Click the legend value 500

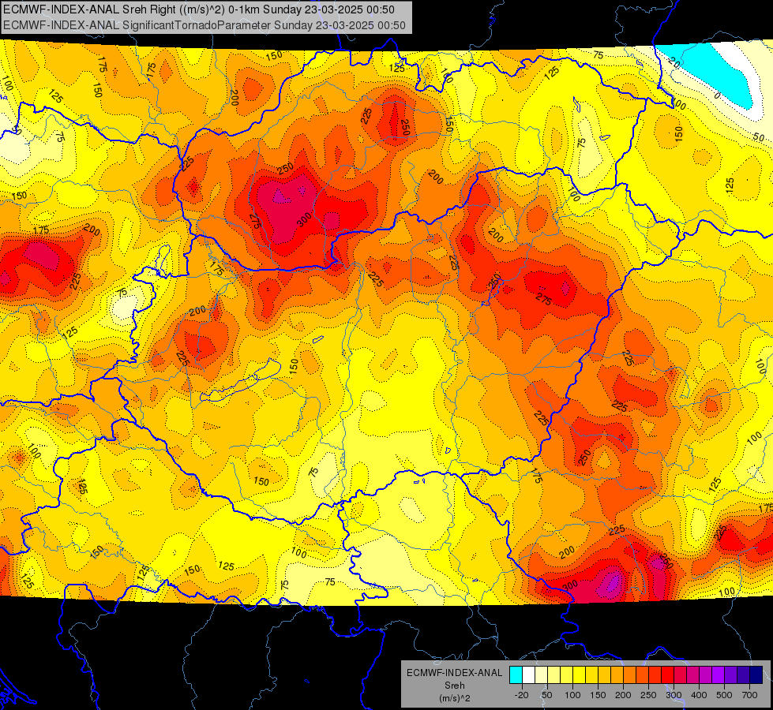[x=724, y=695]
